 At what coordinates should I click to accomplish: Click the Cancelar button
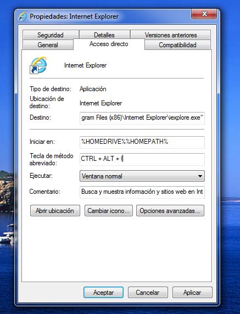148,293
